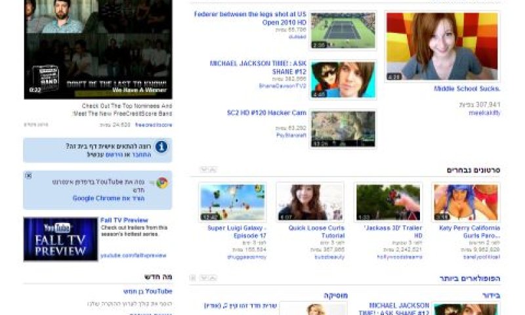Open the Quick Loose Curls Tutorial thumbnail

pos(310,202)
